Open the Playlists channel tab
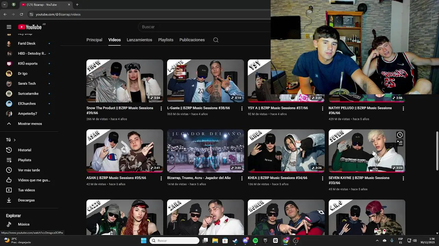This screenshot has height=246, width=439. pos(166,40)
